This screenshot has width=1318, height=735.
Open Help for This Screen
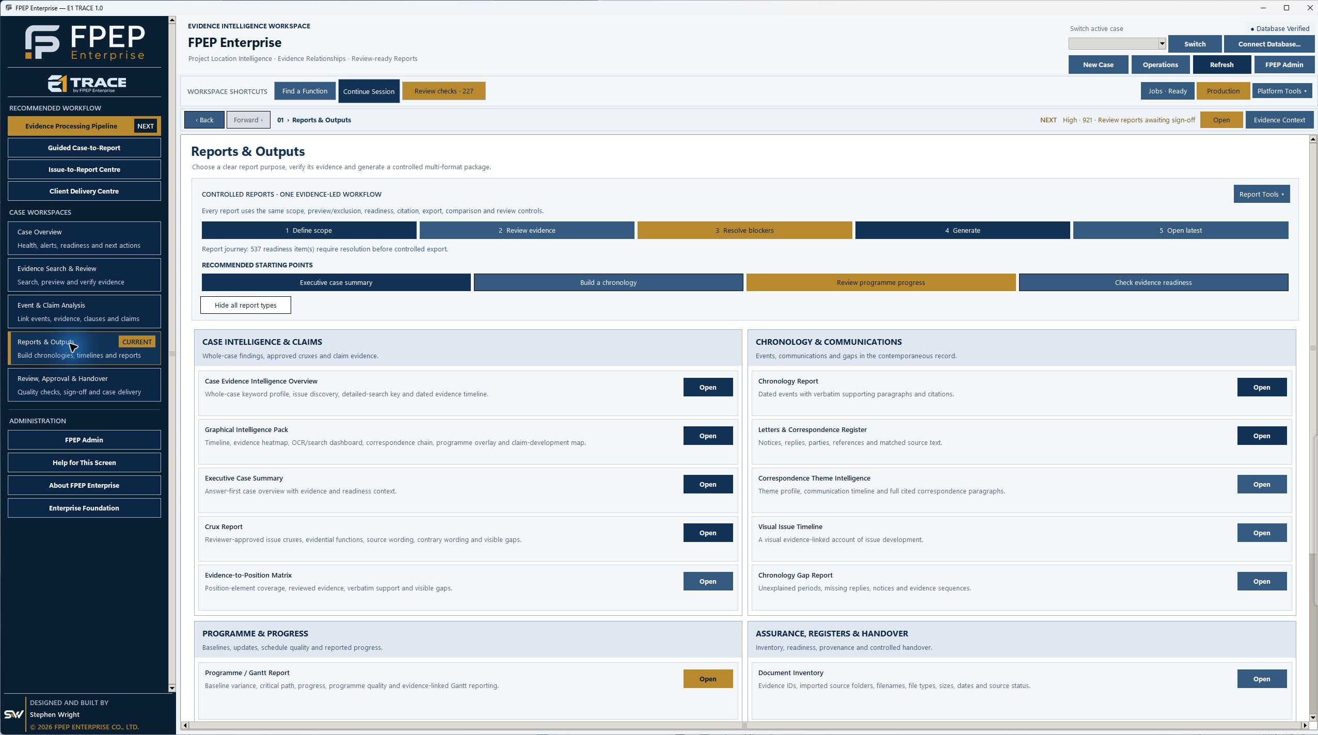(84, 462)
